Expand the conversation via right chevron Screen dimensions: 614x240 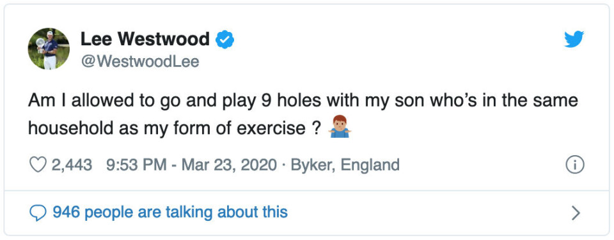(575, 213)
